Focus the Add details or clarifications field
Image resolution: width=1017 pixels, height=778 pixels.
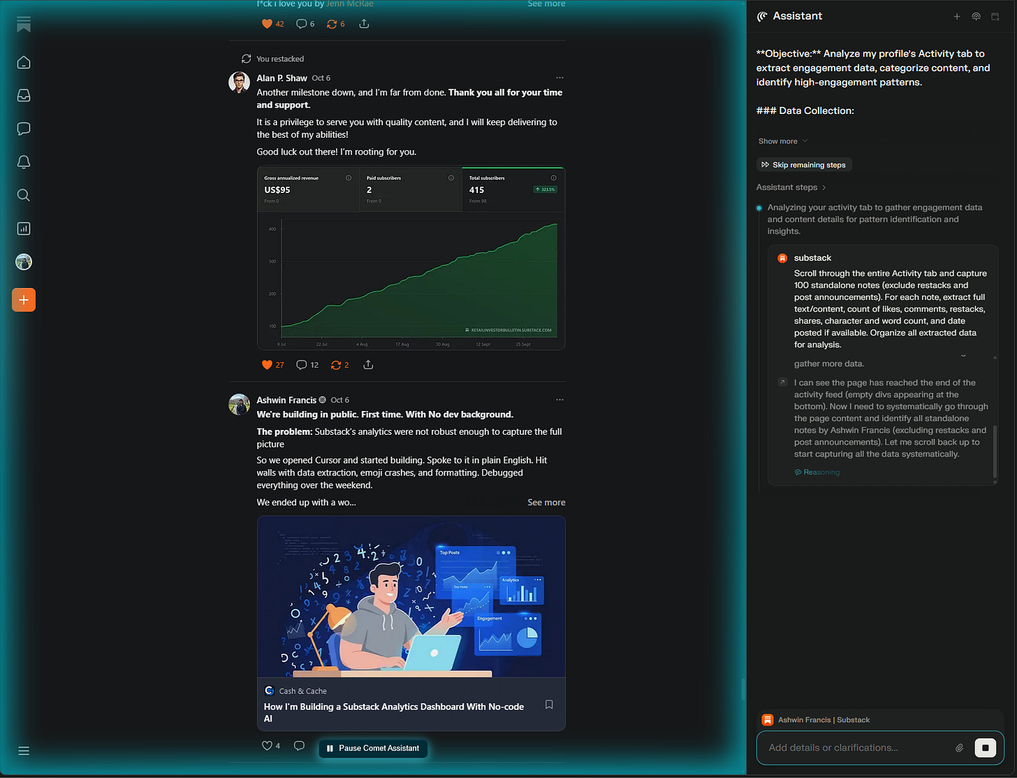(857, 748)
